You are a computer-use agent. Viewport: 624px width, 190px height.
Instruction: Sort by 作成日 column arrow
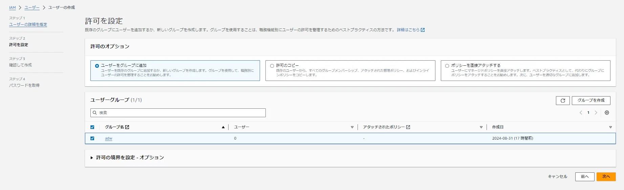click(610, 127)
